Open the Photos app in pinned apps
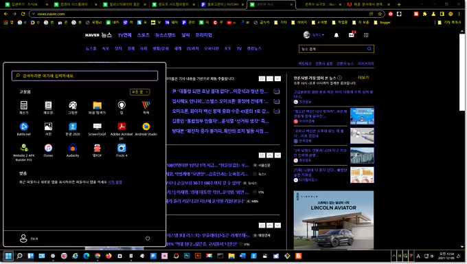Image resolution: width=467 pixels, height=264 pixels. pos(48,129)
